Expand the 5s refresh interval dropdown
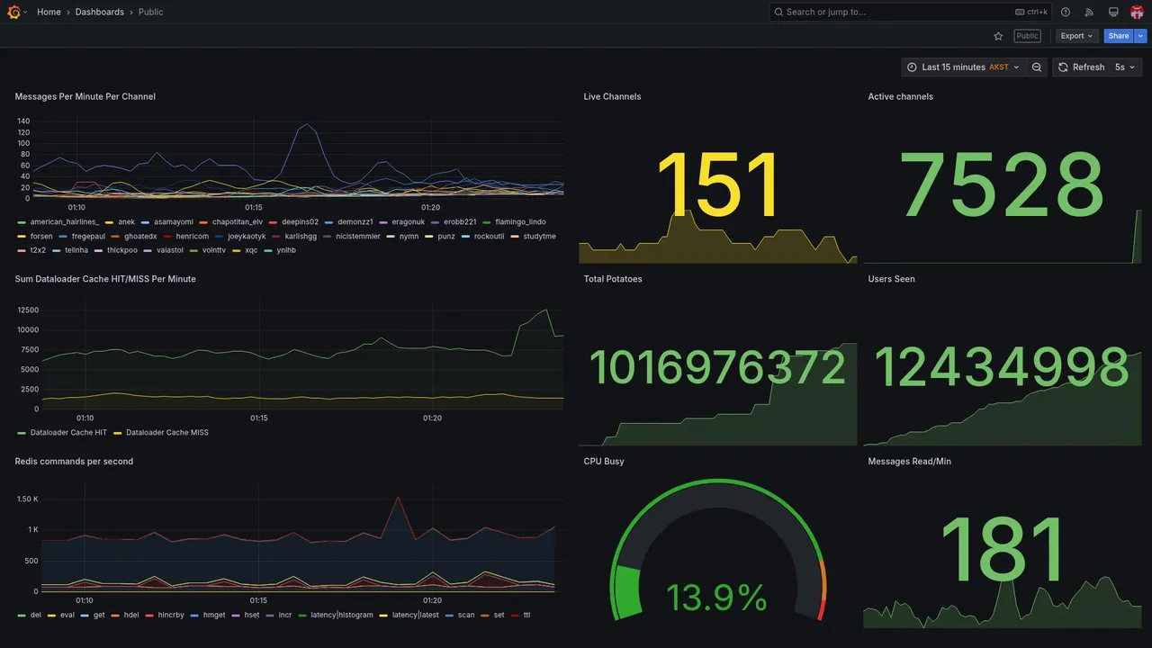This screenshot has width=1152, height=648. point(1126,67)
